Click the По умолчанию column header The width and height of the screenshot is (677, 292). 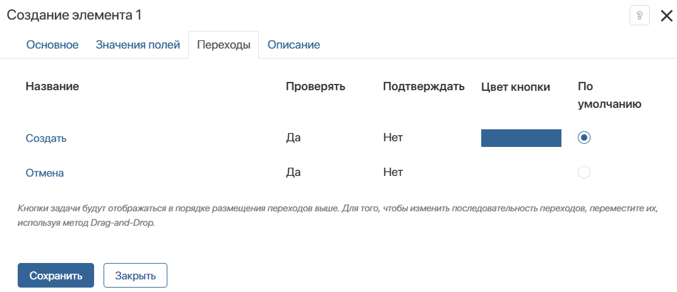609,95
